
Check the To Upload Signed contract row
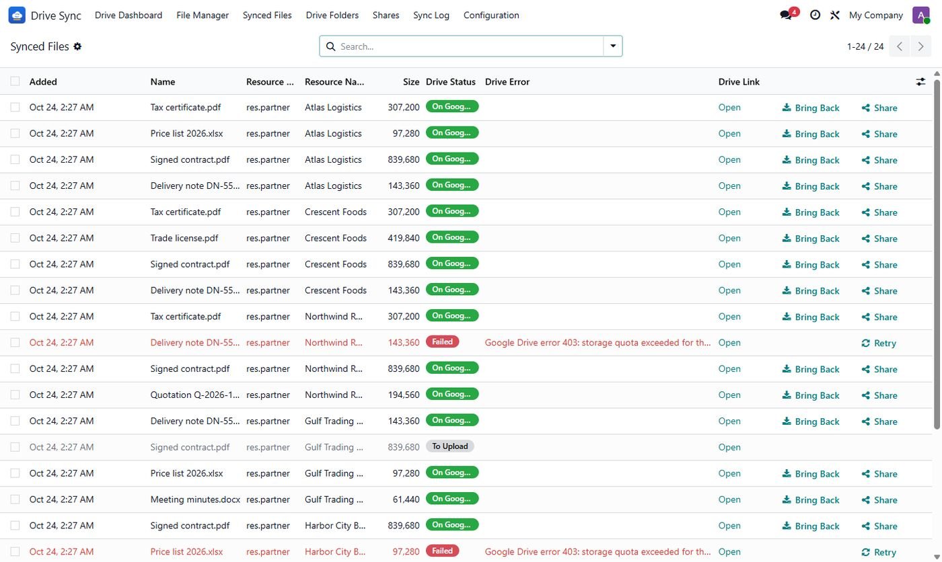click(15, 447)
